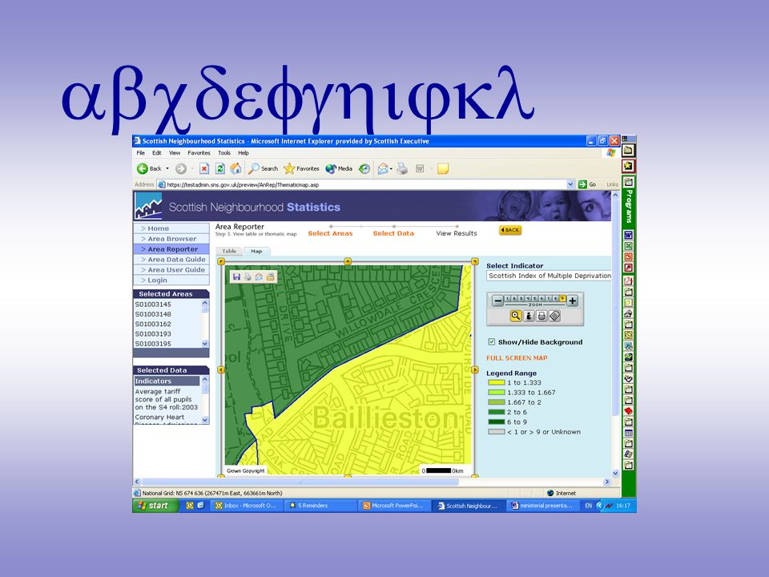Open the Favorites menu

pos(199,153)
